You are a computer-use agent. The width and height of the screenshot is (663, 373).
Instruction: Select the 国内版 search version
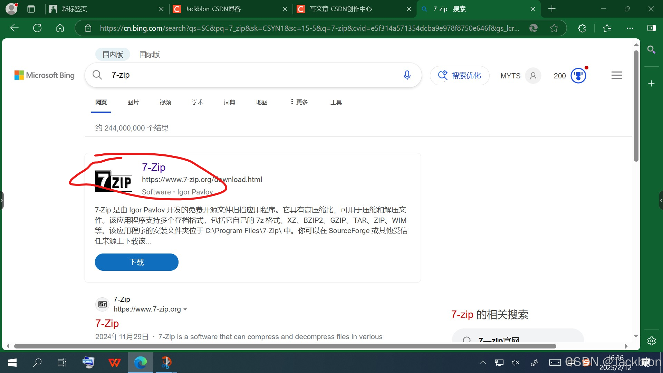tap(113, 55)
